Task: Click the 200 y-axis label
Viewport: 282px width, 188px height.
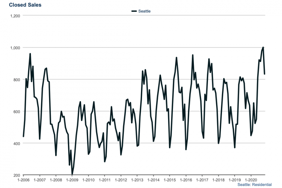Action: (17, 175)
